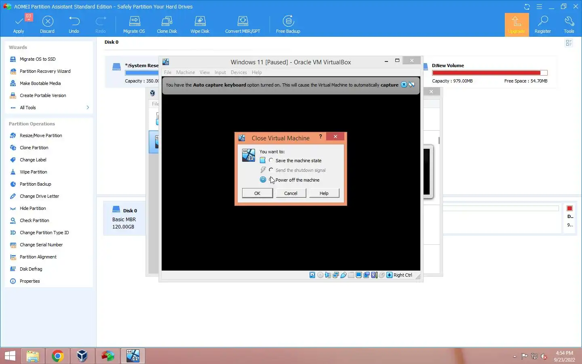Expand All Tools submenu arrow

(88, 108)
